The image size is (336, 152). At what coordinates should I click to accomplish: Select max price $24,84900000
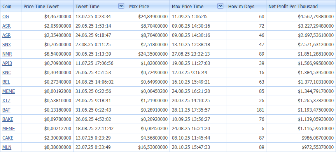click(x=148, y=16)
